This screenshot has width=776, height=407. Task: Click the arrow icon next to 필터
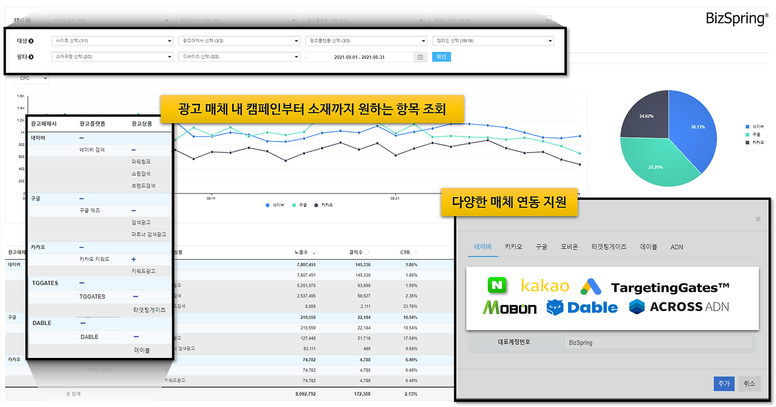31,57
